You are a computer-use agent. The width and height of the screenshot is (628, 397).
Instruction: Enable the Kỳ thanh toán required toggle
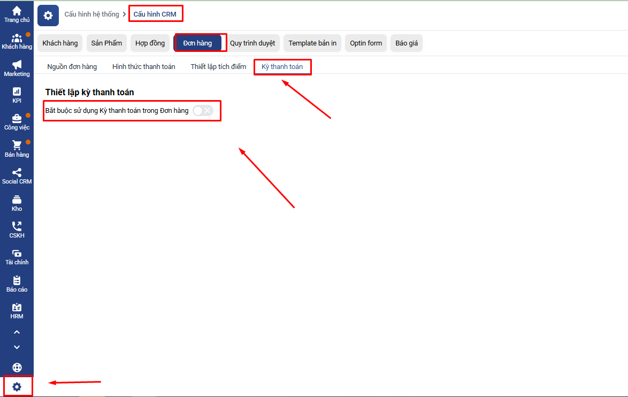203,111
